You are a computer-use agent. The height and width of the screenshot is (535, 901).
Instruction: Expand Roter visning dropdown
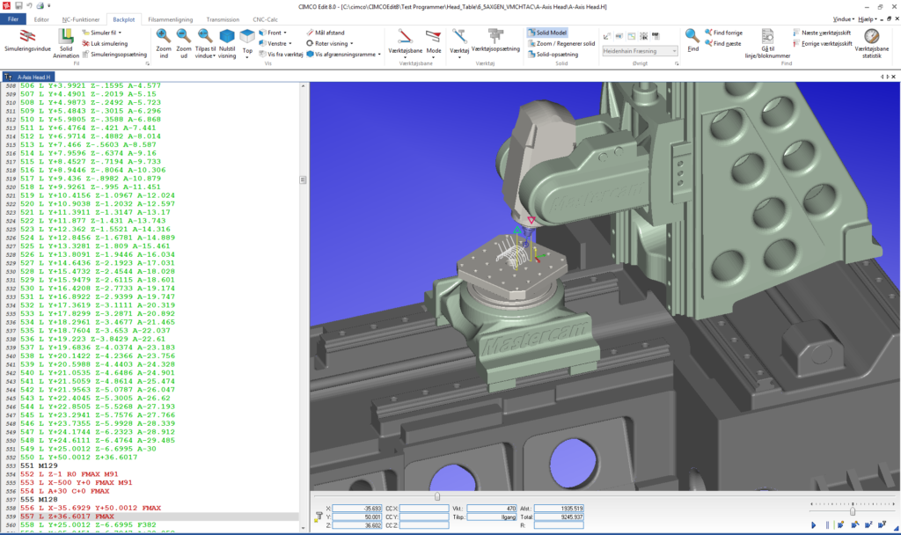(330, 44)
